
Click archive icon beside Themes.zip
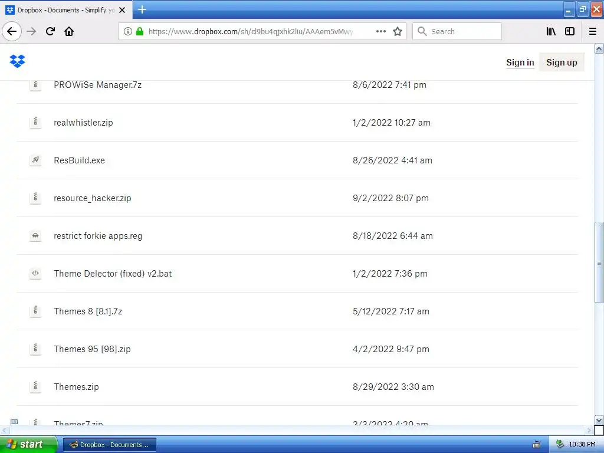click(35, 386)
